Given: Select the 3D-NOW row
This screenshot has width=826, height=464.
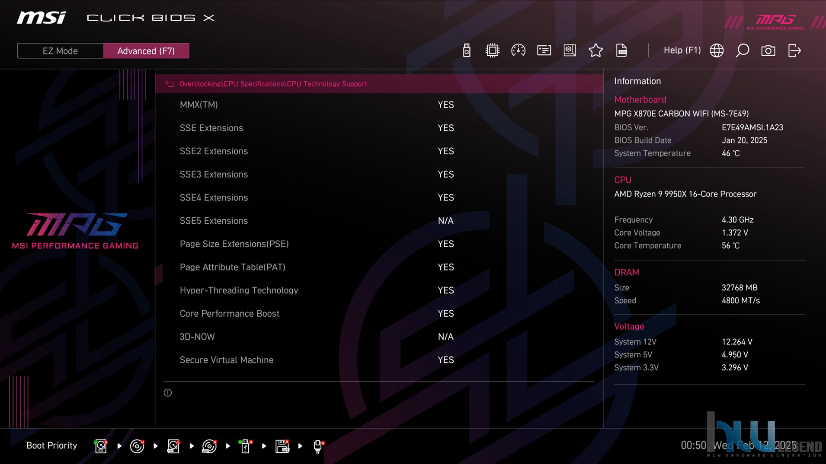Looking at the screenshot, I should (379, 337).
